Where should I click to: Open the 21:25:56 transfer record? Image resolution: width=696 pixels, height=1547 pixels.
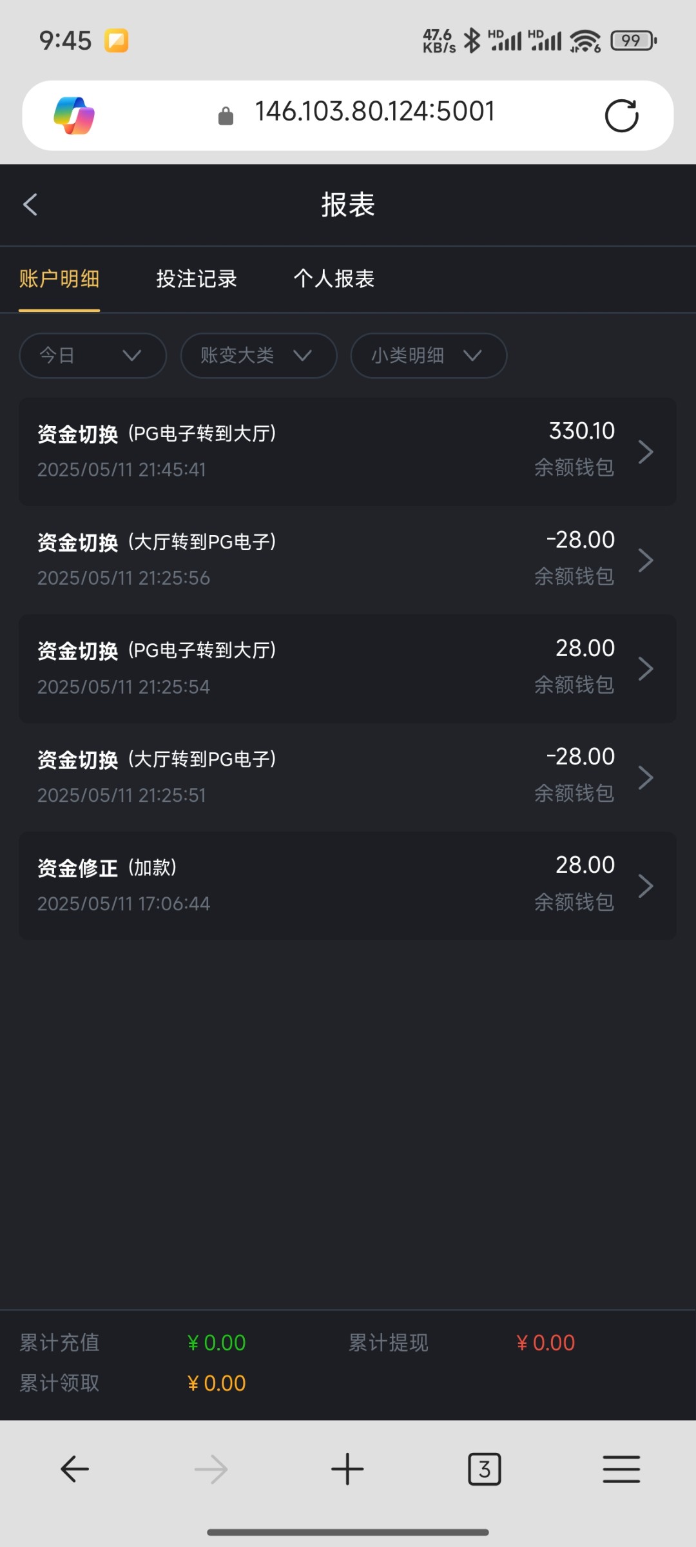(347, 559)
